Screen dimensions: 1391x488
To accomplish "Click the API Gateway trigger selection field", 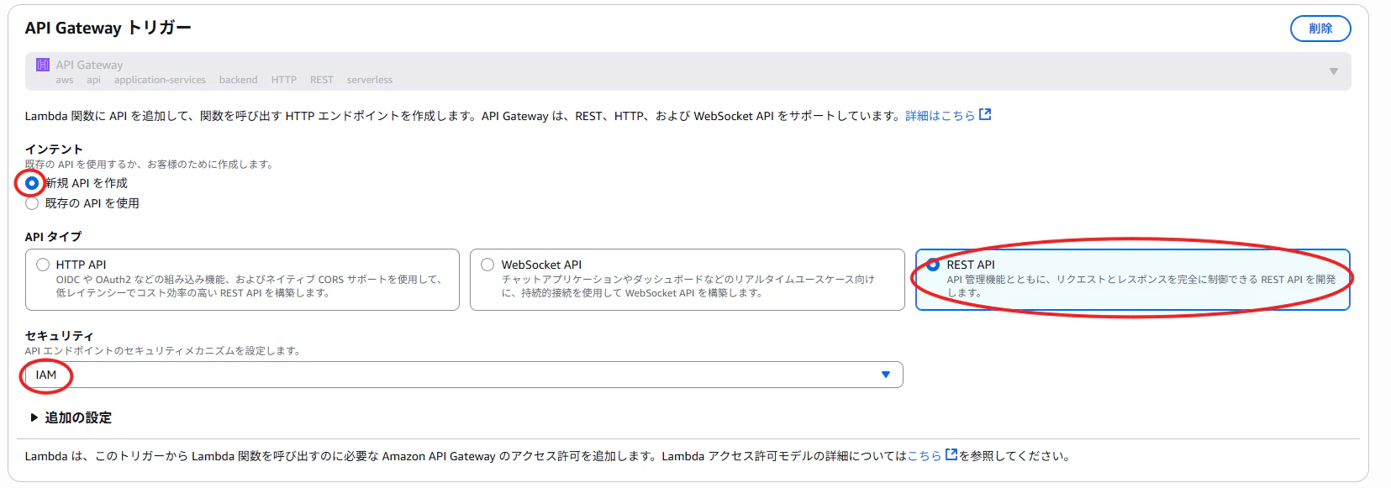I will pyautogui.click(x=688, y=71).
